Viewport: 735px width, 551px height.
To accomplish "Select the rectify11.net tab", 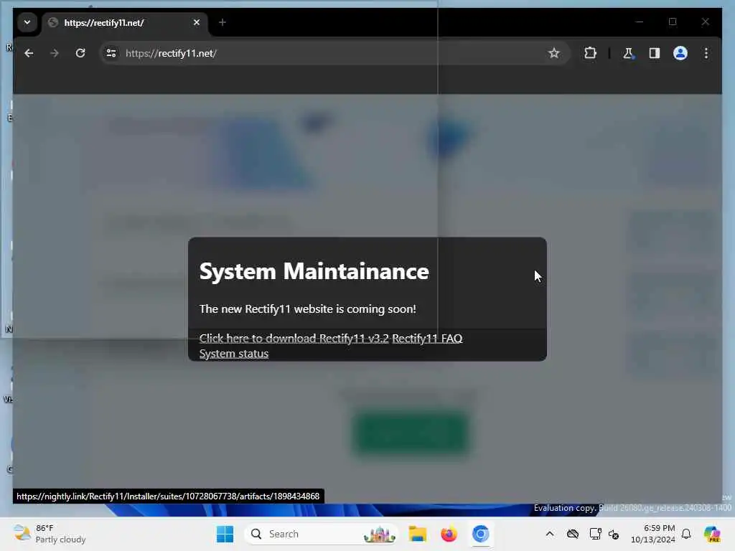I will [124, 22].
